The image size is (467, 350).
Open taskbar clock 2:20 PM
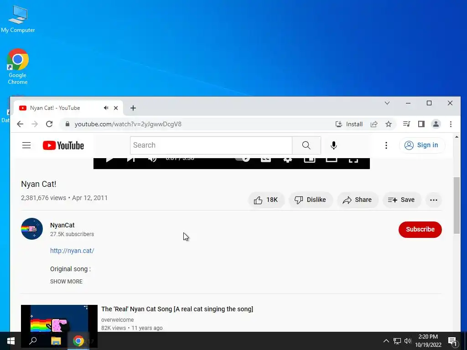click(x=428, y=341)
